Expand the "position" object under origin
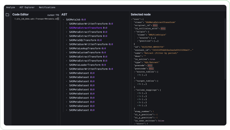This screenshot has height=130, width=230. click(138, 41)
